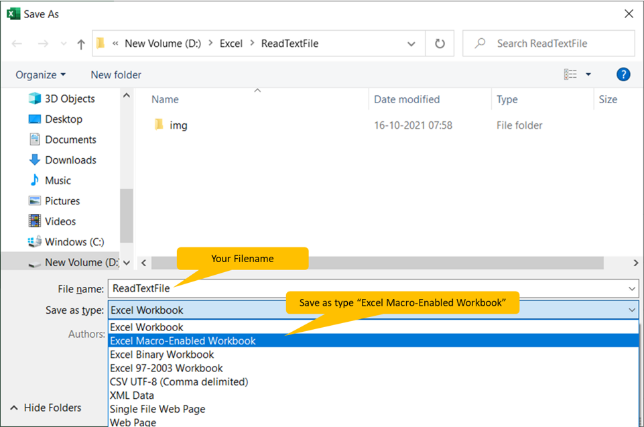Click the Excel icon in title bar

pyautogui.click(x=13, y=14)
